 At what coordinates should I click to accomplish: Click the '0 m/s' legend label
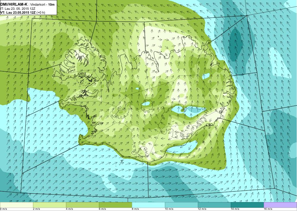[3, 209]
